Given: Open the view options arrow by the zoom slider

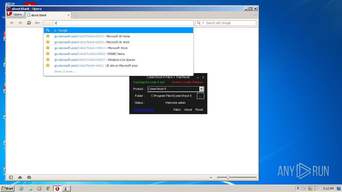Looking at the screenshot, I should coord(211,177).
